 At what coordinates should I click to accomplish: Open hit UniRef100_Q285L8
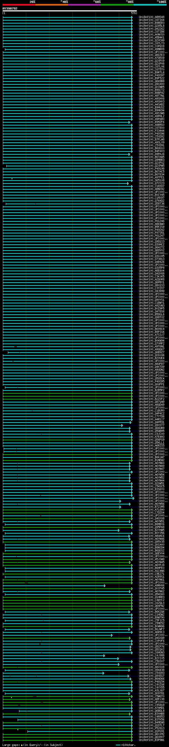pos(152,26)
